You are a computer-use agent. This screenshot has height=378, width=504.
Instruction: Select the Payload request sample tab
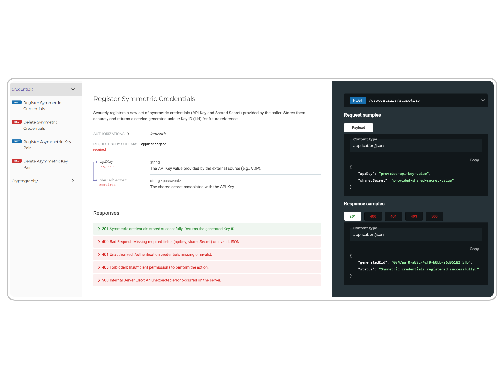(358, 128)
